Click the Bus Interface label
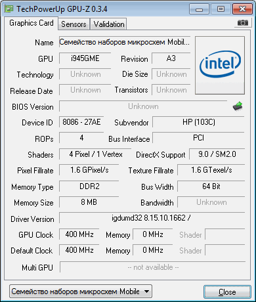This screenshot has width=256, height=302. 129,139
